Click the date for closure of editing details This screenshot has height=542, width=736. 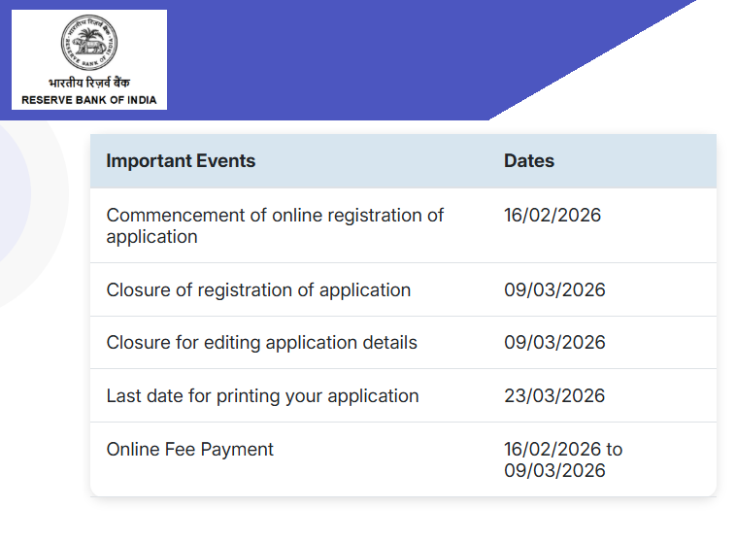554,343
